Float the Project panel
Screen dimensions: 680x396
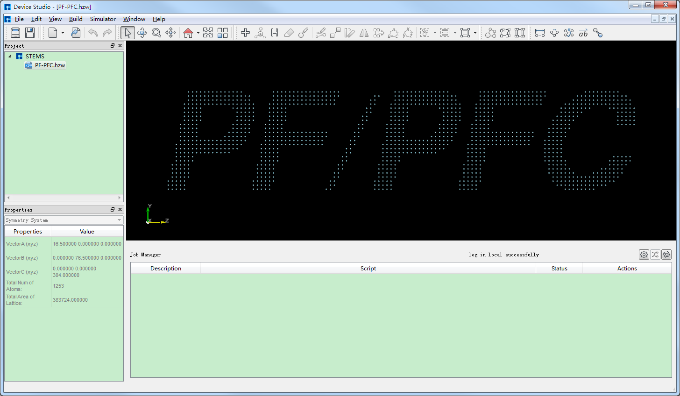(x=113, y=46)
